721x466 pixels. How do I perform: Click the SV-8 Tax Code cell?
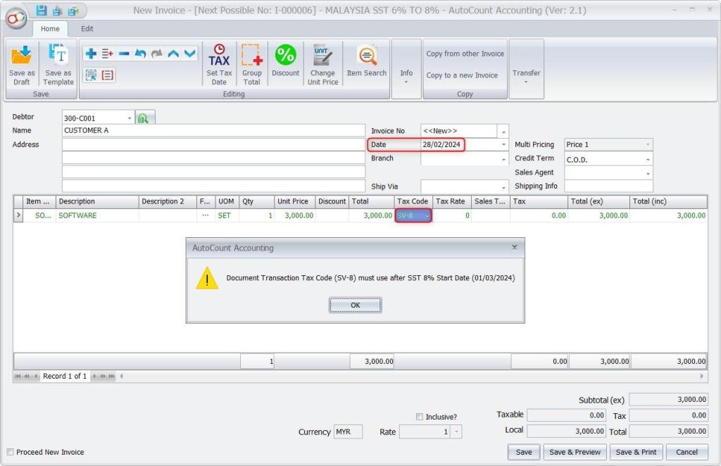pyautogui.click(x=412, y=217)
